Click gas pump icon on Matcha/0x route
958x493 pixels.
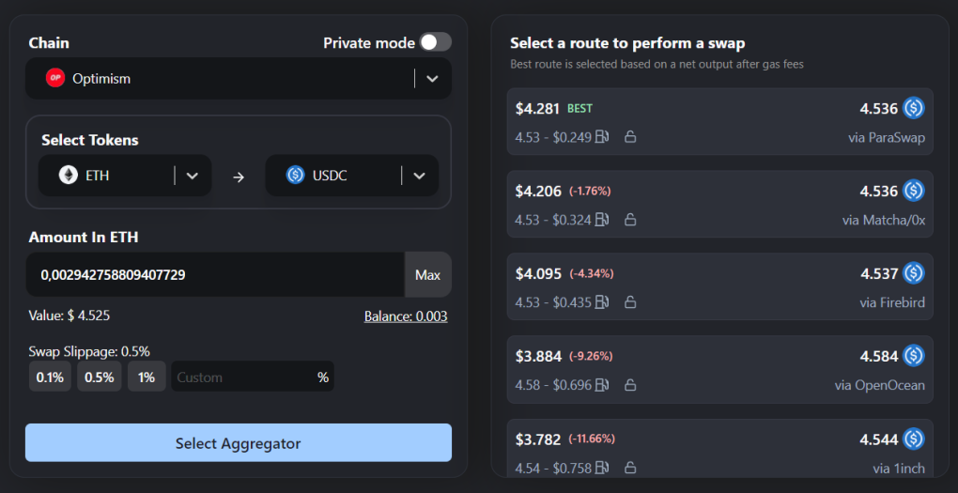602,220
